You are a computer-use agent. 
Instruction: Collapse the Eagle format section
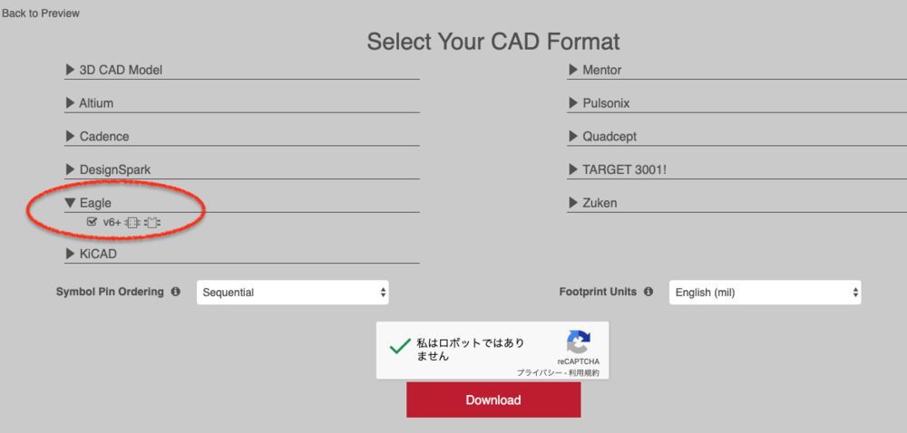(x=242, y=203)
